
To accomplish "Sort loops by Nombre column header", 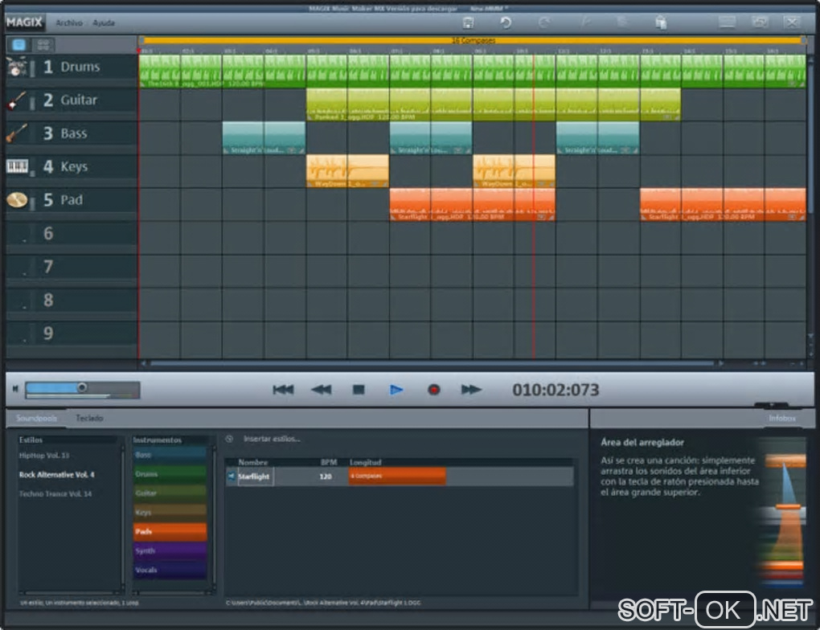I will click(253, 462).
